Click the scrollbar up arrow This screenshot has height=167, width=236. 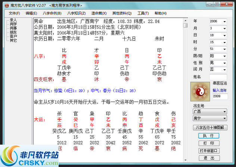tap(186, 21)
